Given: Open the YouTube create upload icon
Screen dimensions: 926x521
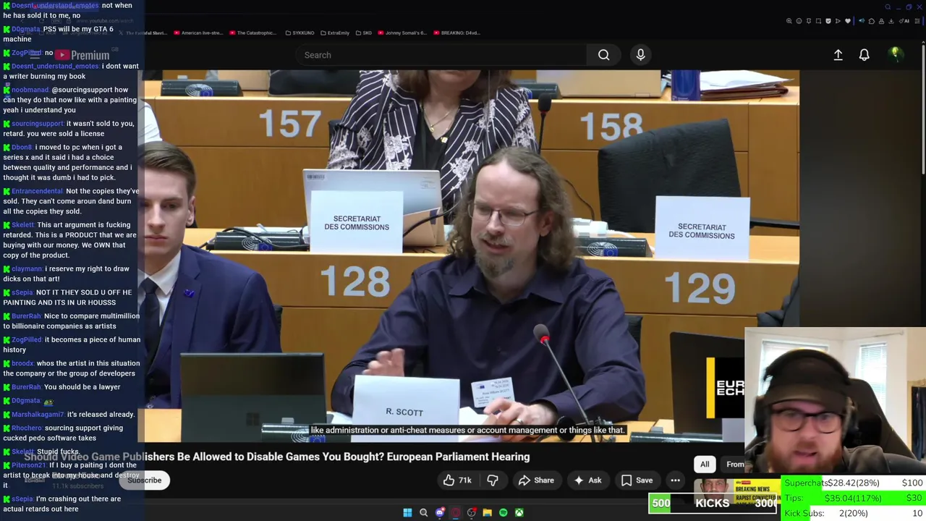Looking at the screenshot, I should [x=838, y=55].
